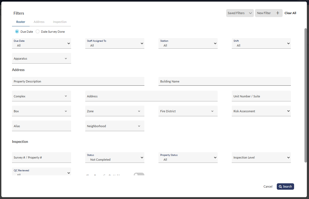Click the plus icon in New Filter

click(278, 13)
